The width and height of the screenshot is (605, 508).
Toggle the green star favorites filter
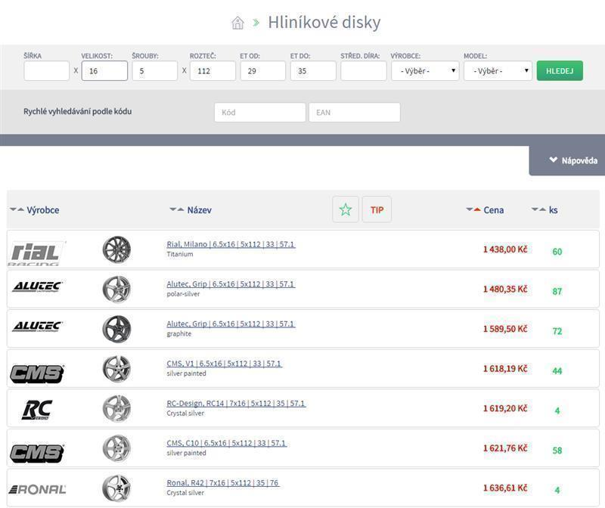[346, 209]
